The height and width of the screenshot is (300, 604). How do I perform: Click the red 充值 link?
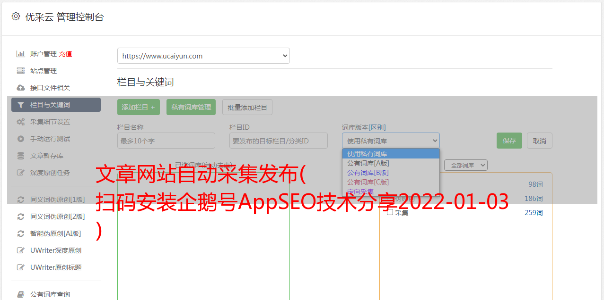coord(65,54)
